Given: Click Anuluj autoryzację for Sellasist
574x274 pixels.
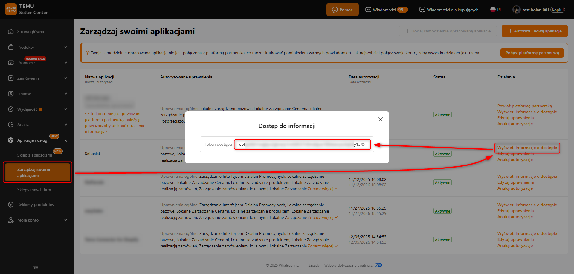Looking at the screenshot, I should 515,160.
